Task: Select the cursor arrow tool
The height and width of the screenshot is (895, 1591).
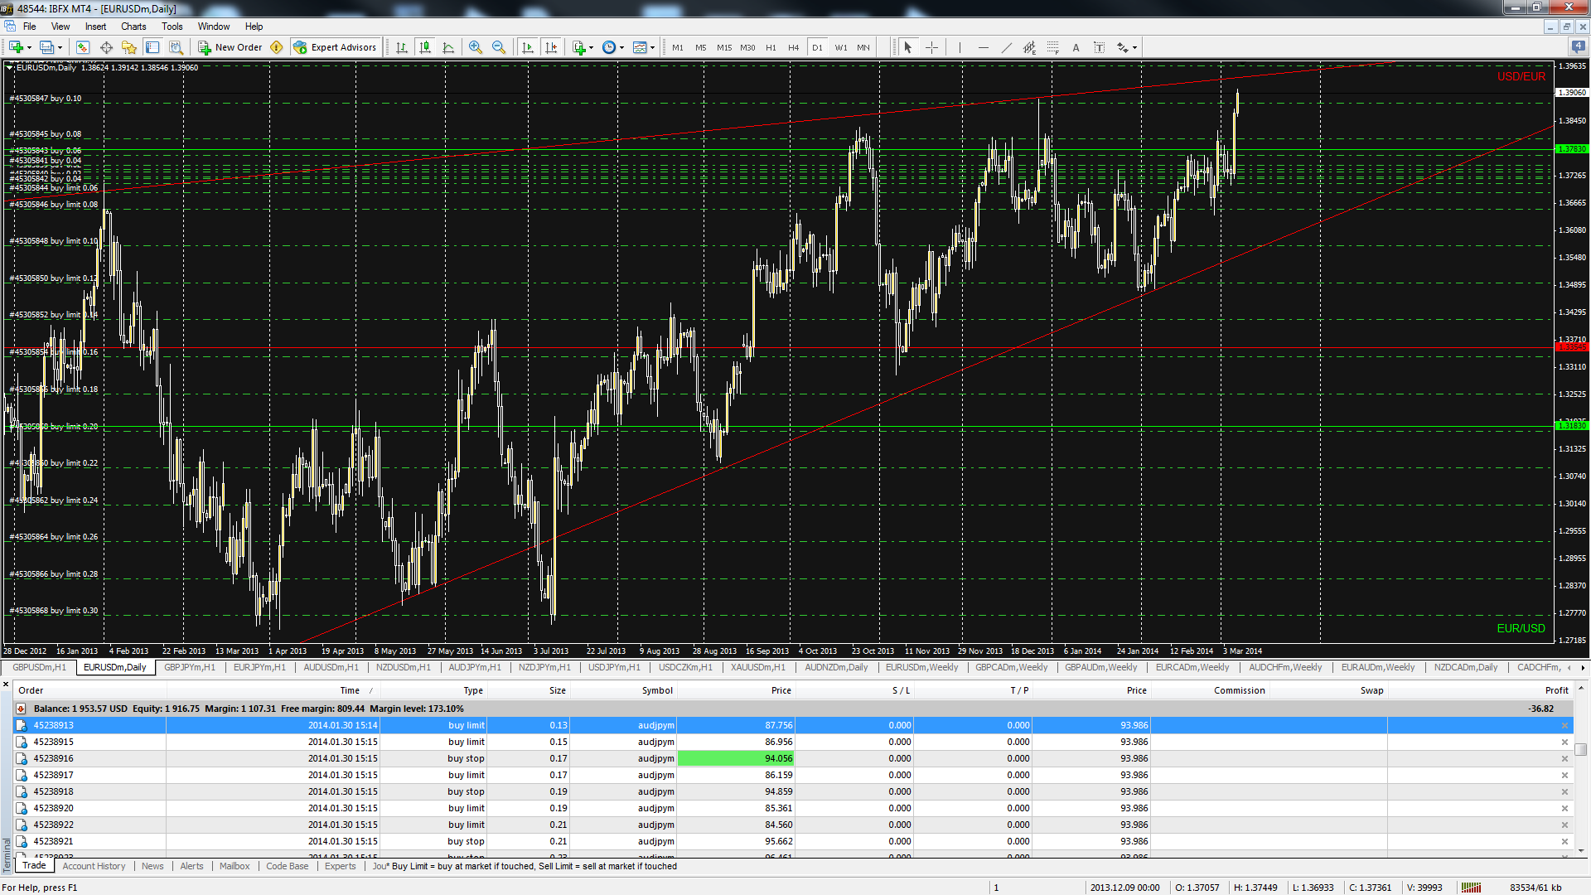Action: coord(908,47)
